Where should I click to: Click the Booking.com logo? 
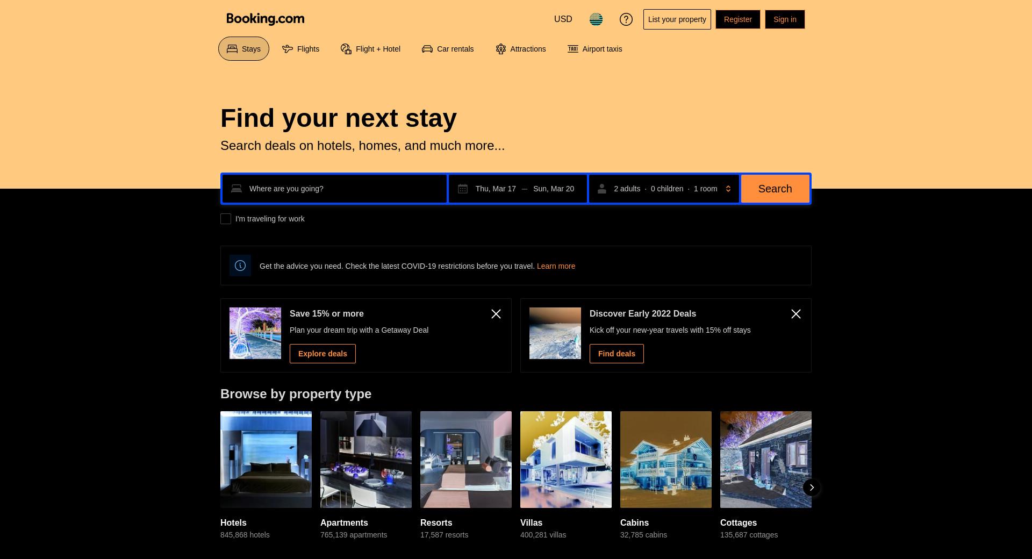click(266, 19)
